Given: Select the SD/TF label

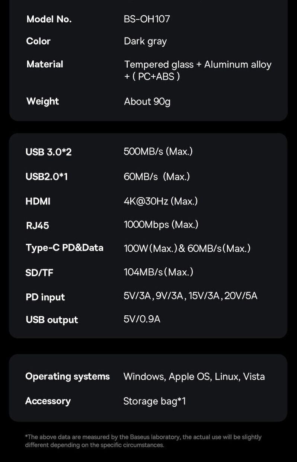Looking at the screenshot, I should 39,273.
